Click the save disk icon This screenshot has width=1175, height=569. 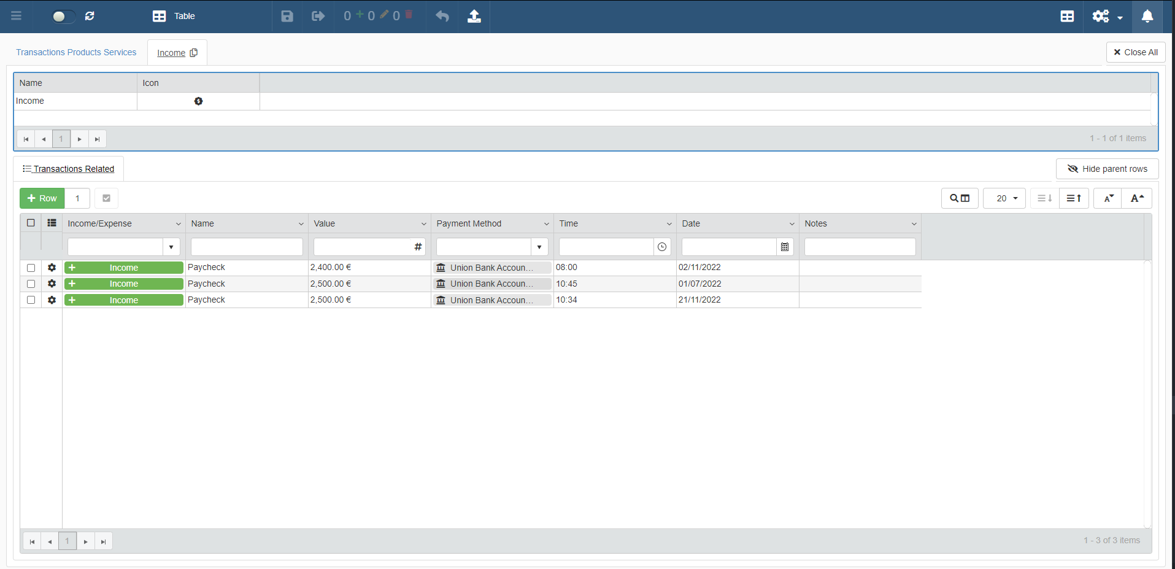coord(287,16)
